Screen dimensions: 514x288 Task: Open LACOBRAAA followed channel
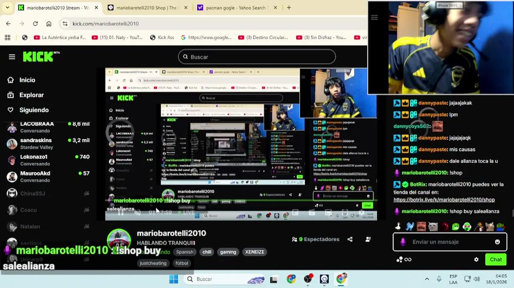point(48,127)
